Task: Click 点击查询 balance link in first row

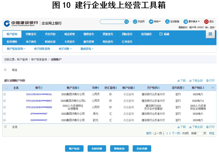Action: coord(128,94)
